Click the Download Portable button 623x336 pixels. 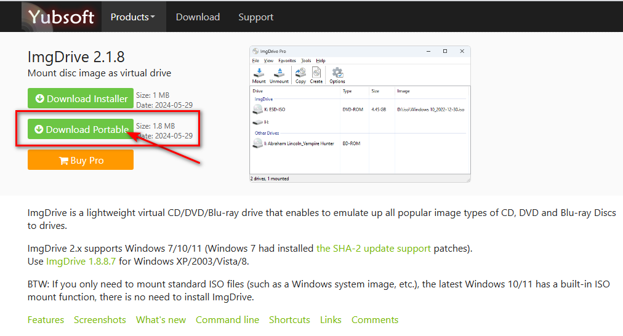[81, 129]
